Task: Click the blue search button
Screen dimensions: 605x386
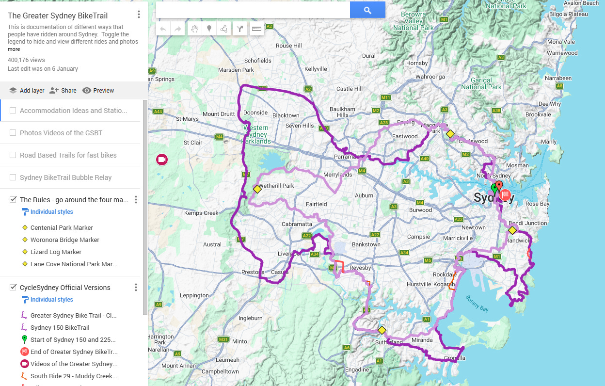Action: [367, 10]
